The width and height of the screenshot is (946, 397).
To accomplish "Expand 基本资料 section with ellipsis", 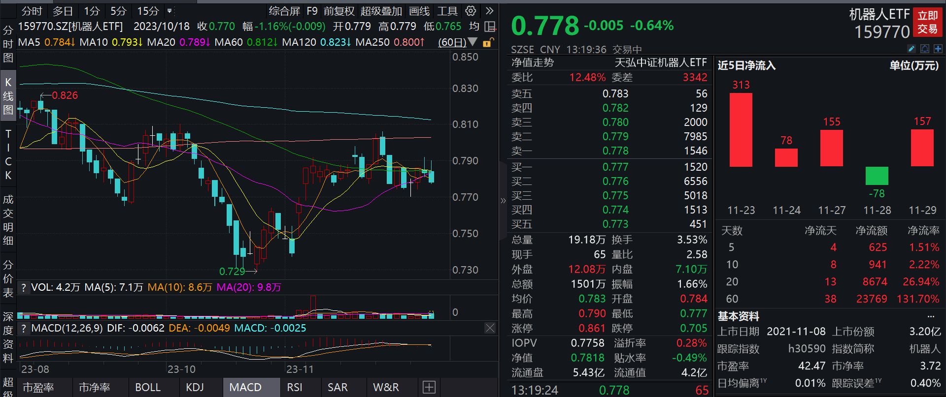I will 931,316.
